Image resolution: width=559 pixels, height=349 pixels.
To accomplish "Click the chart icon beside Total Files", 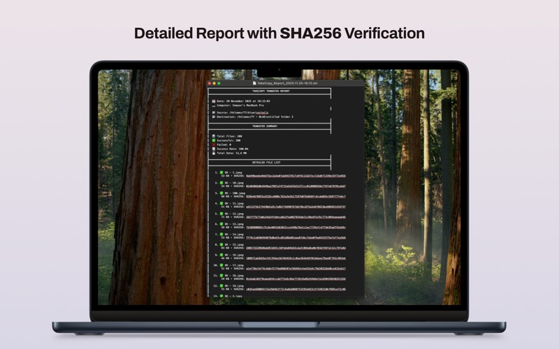I will point(214,136).
